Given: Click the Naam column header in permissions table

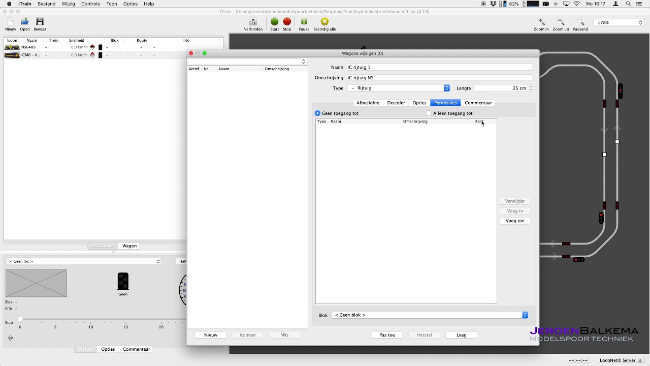Looking at the screenshot, I should pos(366,121).
